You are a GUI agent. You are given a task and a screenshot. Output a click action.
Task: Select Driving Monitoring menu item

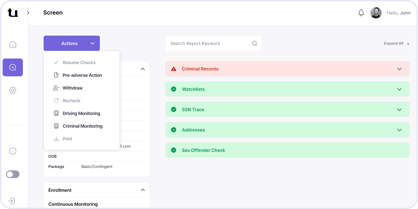coord(81,114)
